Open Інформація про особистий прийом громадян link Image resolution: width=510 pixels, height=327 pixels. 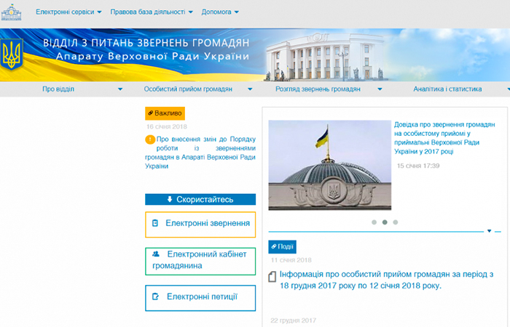[x=386, y=280]
